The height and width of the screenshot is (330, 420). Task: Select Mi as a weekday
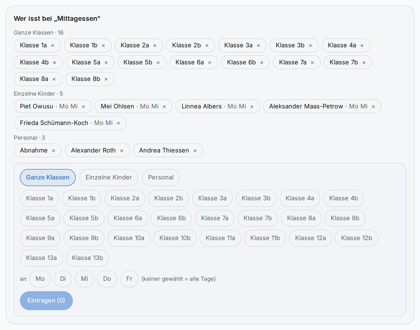[84, 279]
